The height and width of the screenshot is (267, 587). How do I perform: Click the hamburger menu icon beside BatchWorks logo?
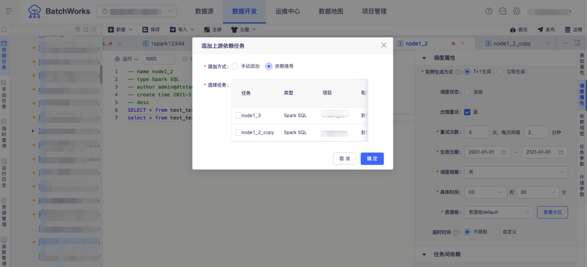click(x=9, y=11)
